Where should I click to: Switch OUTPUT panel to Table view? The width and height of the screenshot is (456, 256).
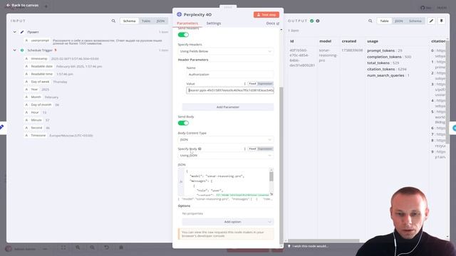[x=384, y=21]
